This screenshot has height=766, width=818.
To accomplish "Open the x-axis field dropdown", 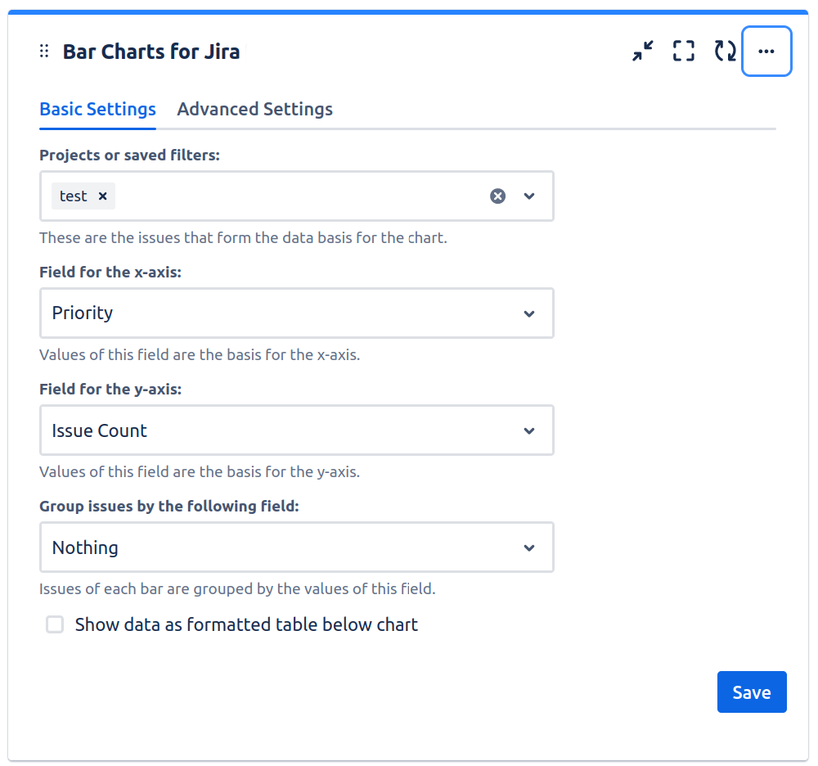I will pos(529,313).
